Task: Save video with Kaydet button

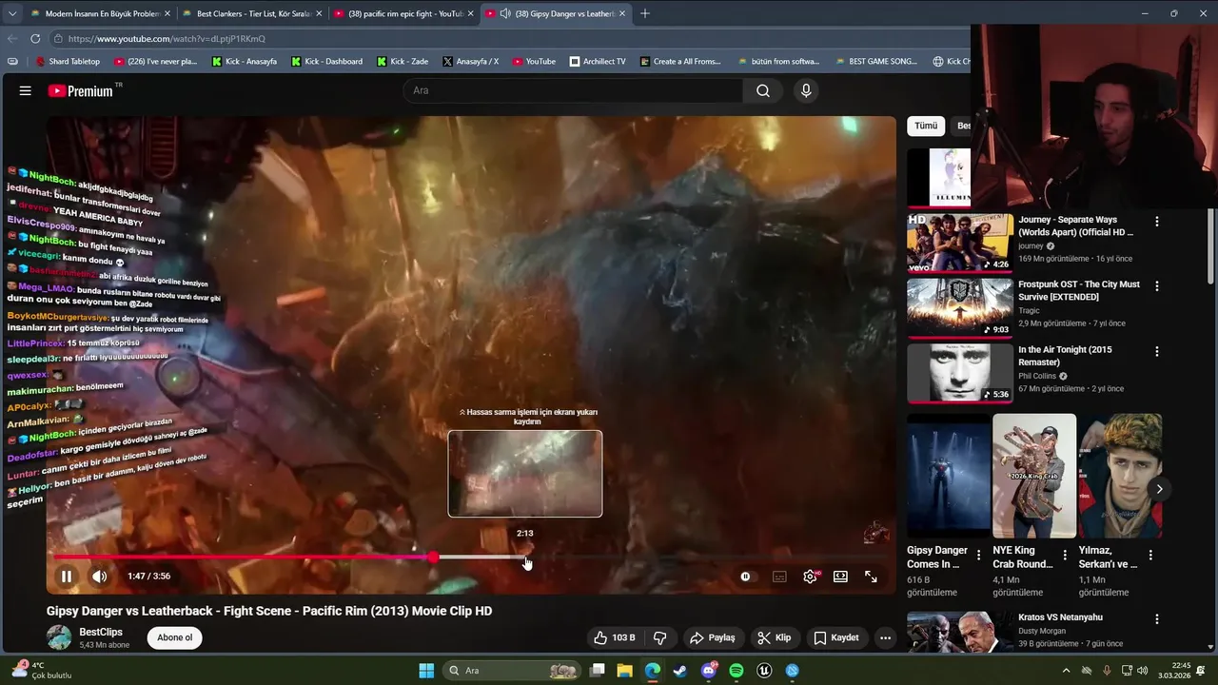Action: [x=836, y=637]
